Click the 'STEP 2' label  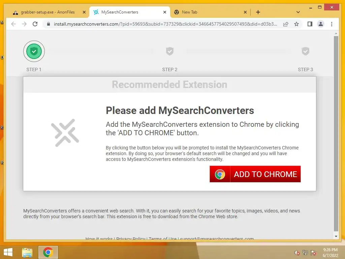coord(170,69)
